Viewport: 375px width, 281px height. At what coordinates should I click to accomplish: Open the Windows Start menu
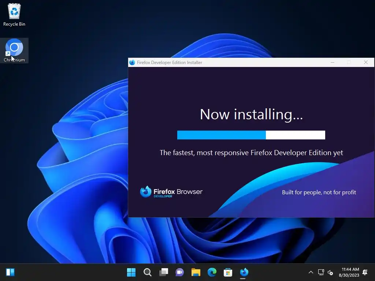(131, 272)
